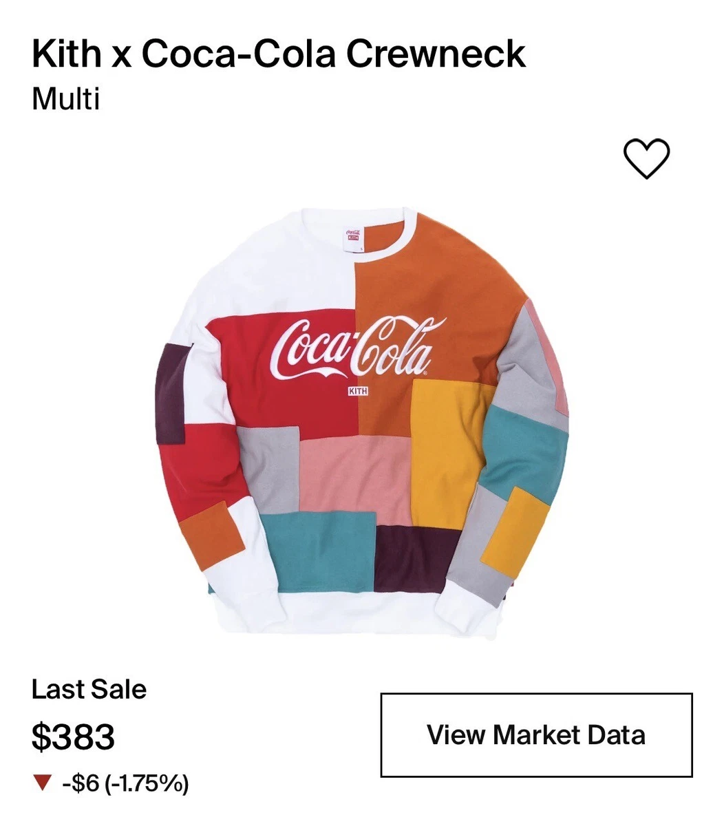The width and height of the screenshot is (724, 826).
Task: Click the red downward price triangle
Action: click(x=42, y=783)
